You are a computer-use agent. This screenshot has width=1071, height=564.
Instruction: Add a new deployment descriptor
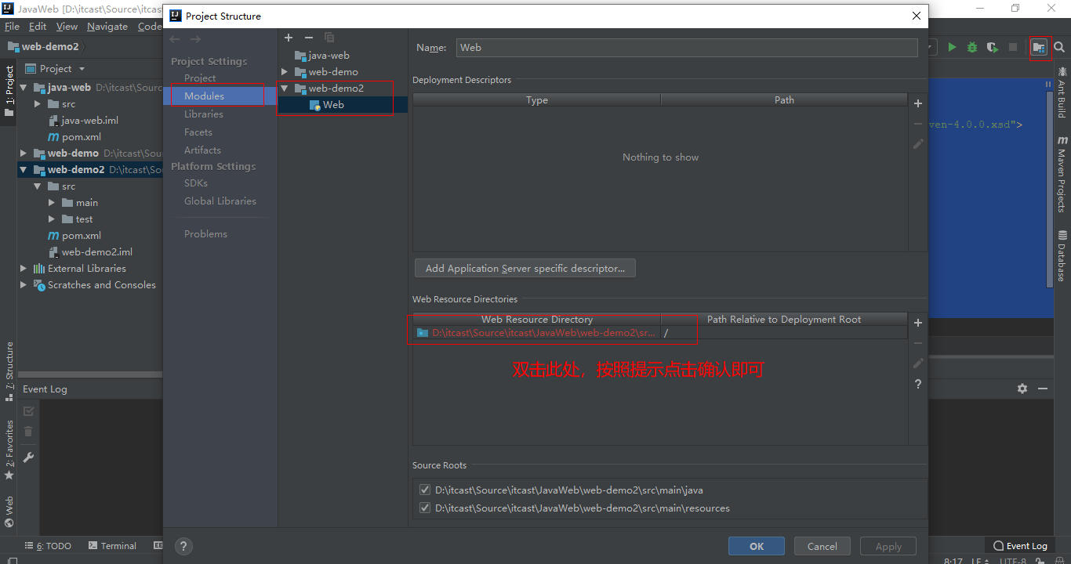point(918,103)
